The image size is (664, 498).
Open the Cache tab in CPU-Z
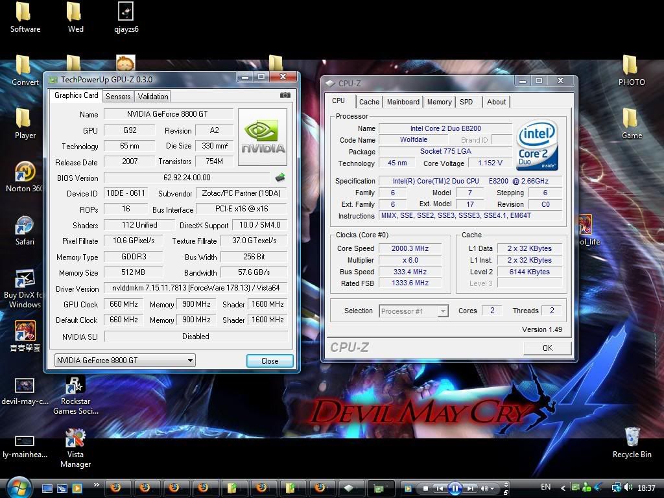pos(369,102)
